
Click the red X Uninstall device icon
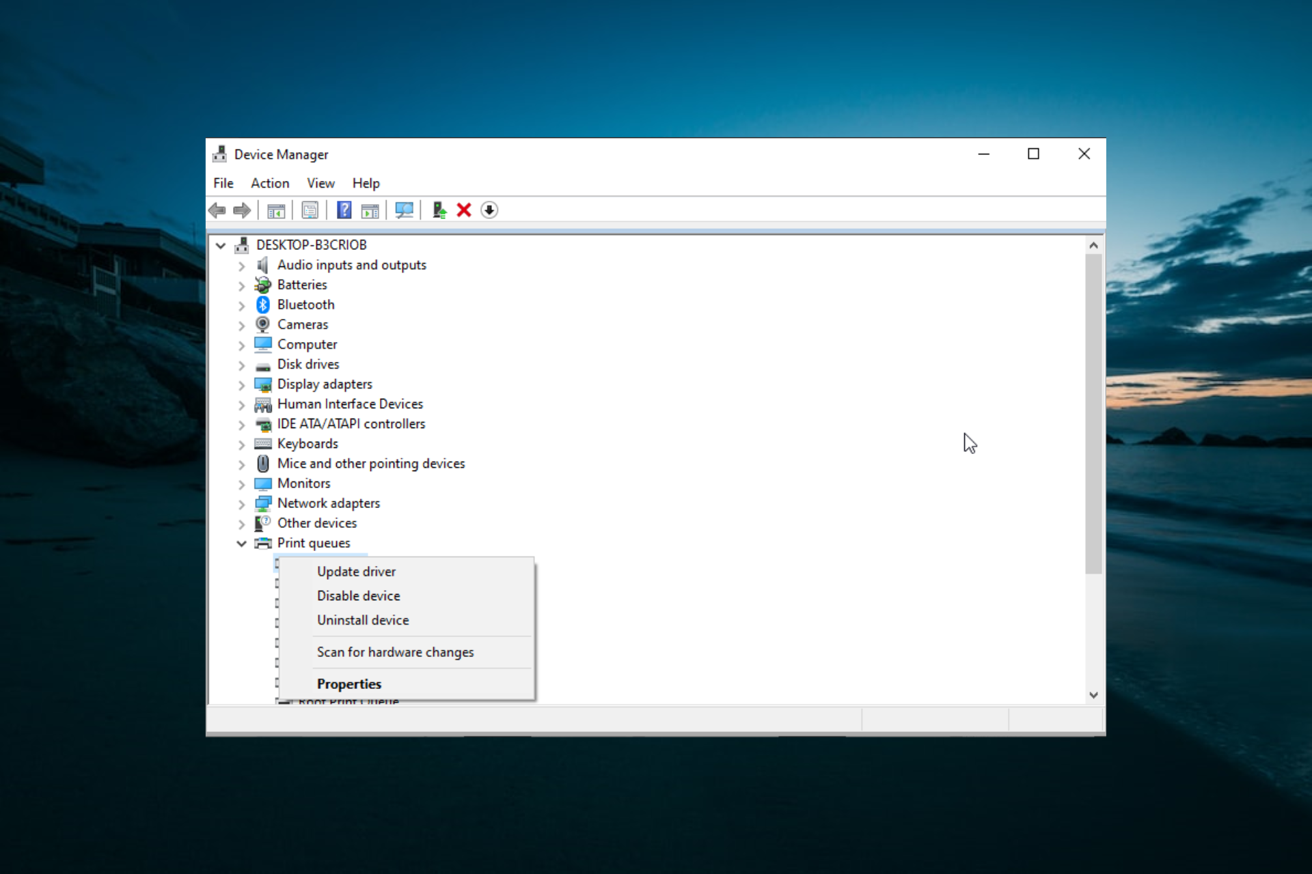(464, 210)
